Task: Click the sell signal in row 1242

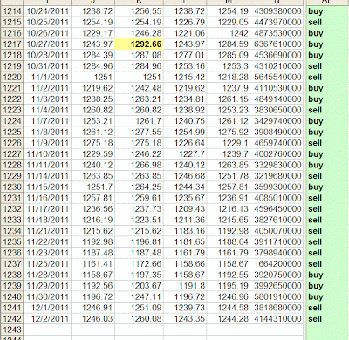Action: pos(315,319)
